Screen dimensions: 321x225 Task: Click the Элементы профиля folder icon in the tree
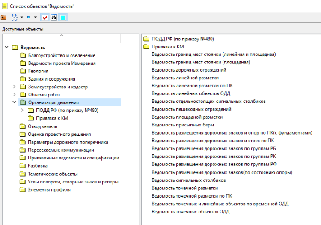pos(23,190)
